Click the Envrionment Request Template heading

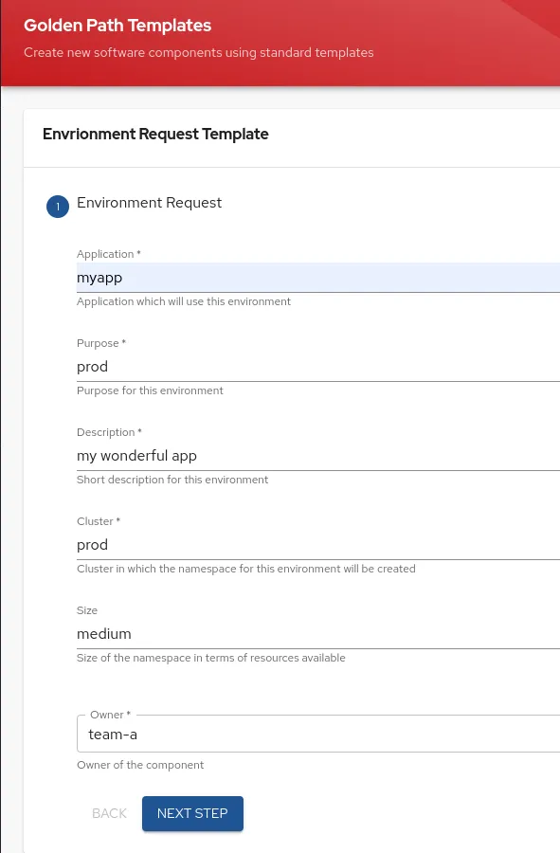click(155, 134)
